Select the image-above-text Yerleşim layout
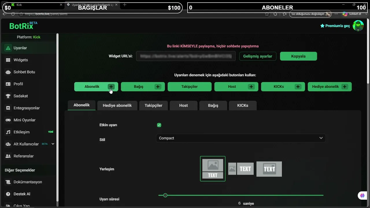Screen dimensions: 370x208 click(213, 169)
